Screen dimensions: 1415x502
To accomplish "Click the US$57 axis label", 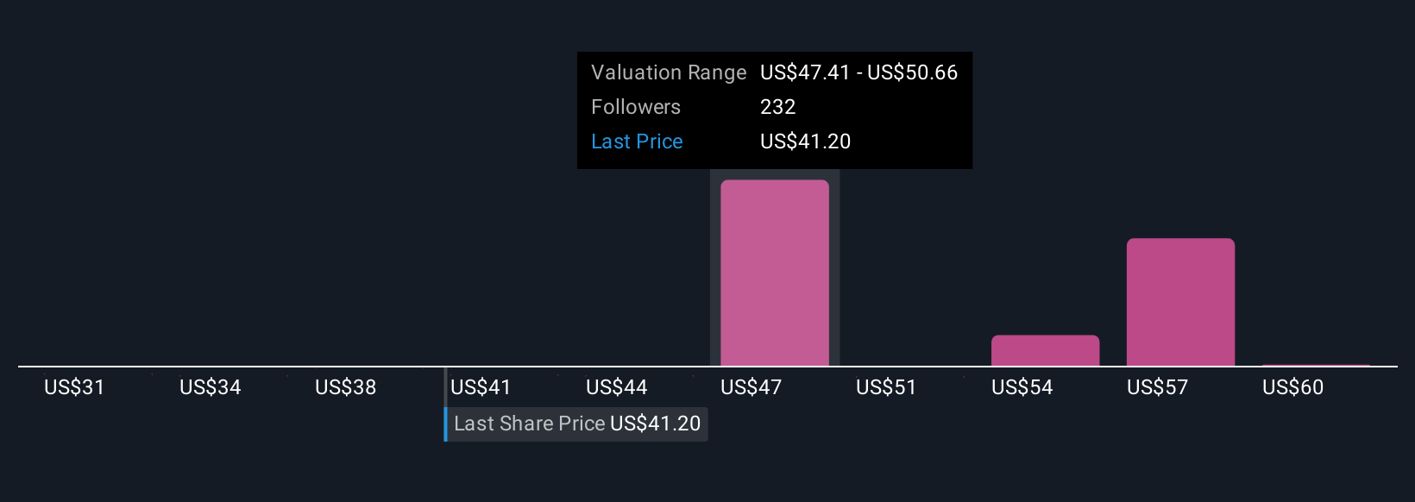I will [x=1157, y=387].
